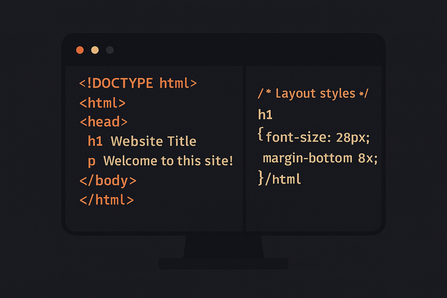Select the h1 selector in the CSS pane

click(x=265, y=115)
